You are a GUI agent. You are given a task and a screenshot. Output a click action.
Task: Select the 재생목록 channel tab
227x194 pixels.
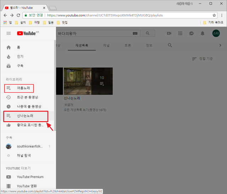82,46
